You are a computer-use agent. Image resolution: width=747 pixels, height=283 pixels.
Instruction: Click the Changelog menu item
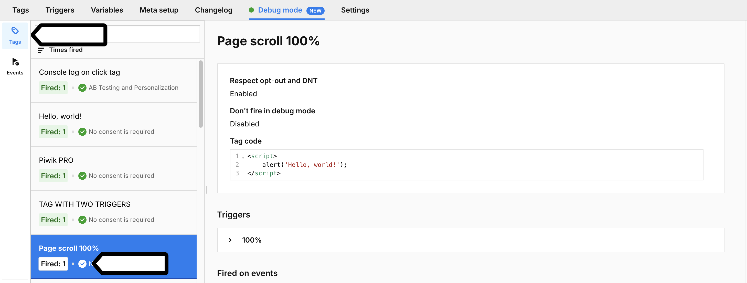tap(214, 10)
